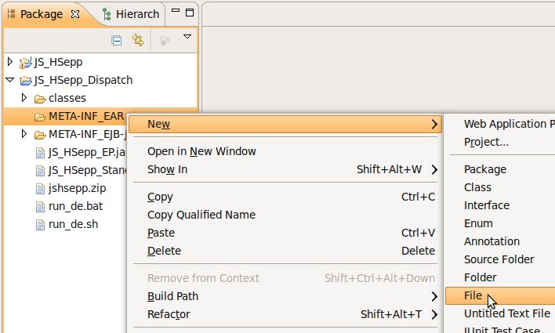
Task: Click the META-INF_EAR folder icon
Action: [40, 117]
